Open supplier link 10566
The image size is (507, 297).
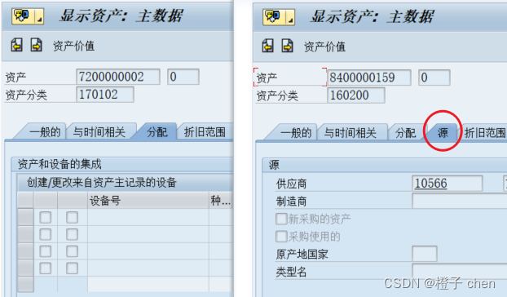(x=430, y=184)
